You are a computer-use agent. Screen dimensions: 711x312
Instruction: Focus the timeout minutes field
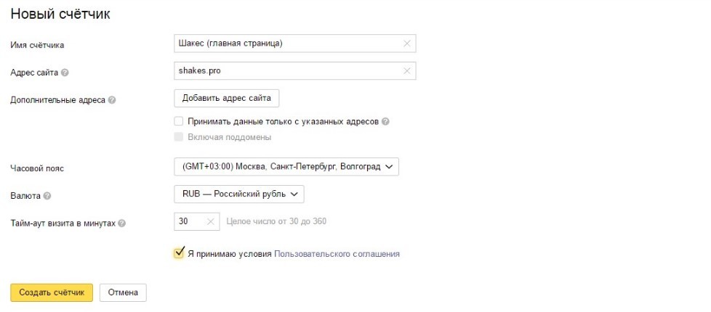(x=197, y=221)
